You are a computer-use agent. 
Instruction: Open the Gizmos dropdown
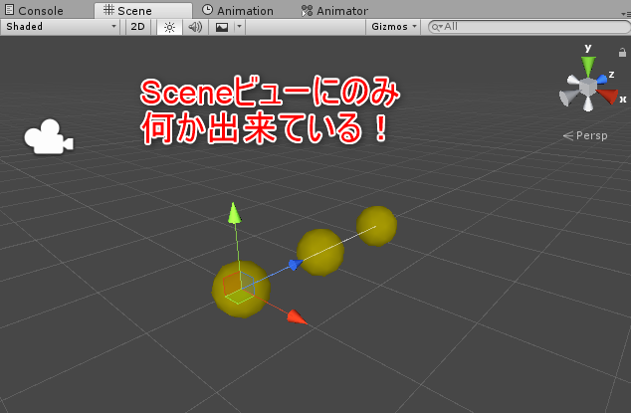coord(393,27)
